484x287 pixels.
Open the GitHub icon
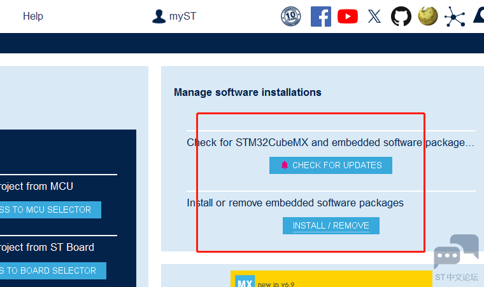pyautogui.click(x=401, y=17)
